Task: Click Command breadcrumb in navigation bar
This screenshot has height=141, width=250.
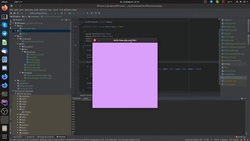Action: [x=34, y=16]
